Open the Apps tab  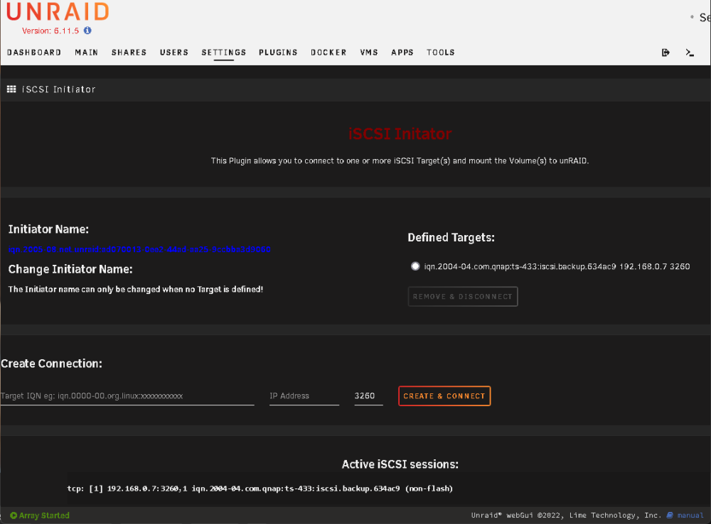pyautogui.click(x=402, y=53)
